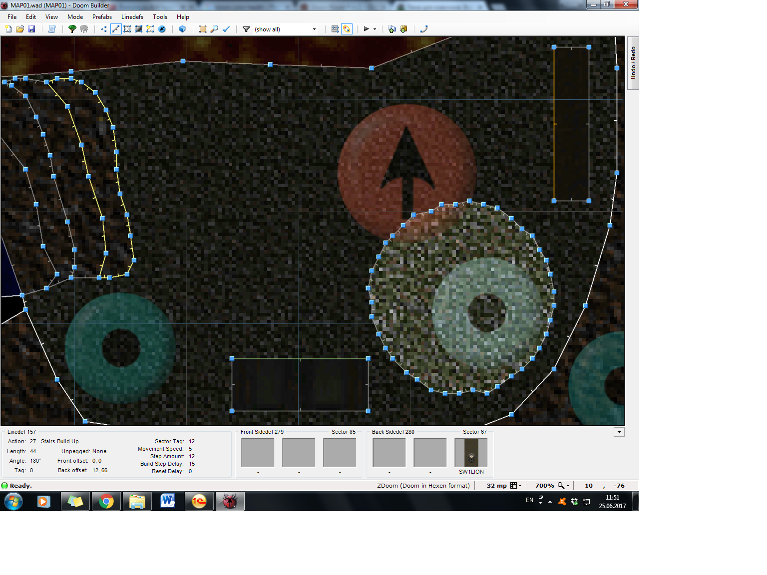Click the third Front Sidedef 279 texture slot

[x=340, y=452]
